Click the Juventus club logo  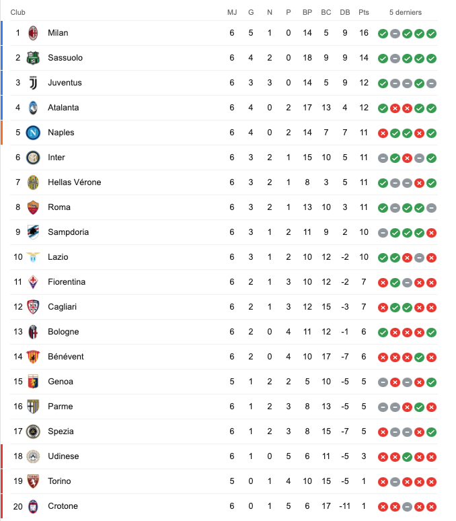coord(33,83)
